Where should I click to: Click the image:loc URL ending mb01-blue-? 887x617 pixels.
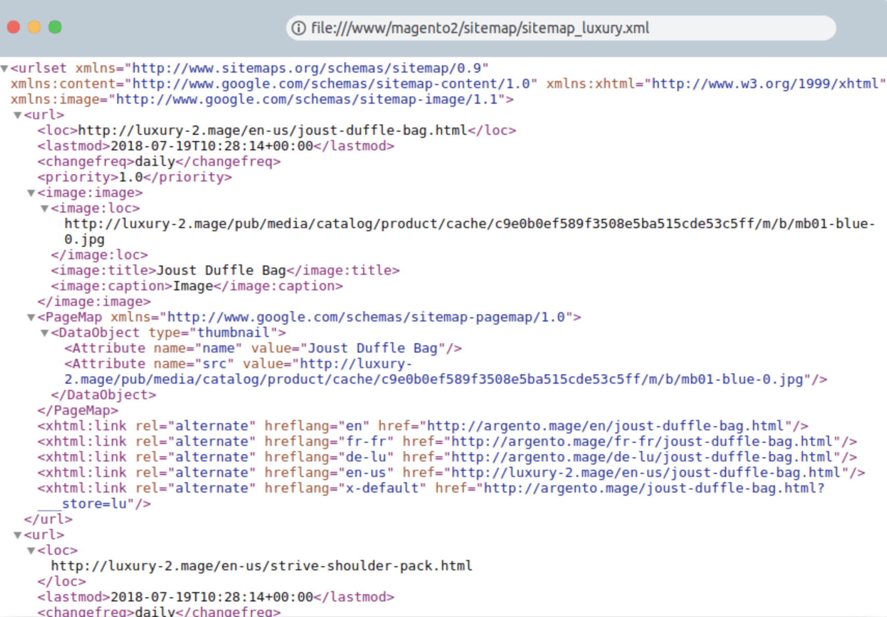coord(469,224)
